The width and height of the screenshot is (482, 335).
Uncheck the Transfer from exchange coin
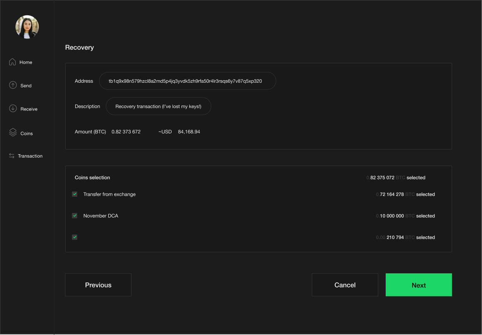coord(75,194)
